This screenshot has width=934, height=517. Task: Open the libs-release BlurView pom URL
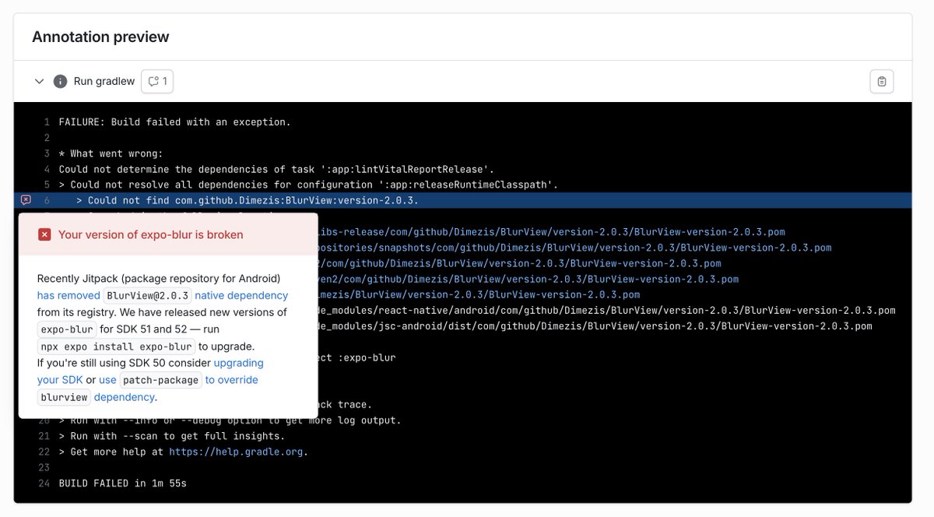point(551,232)
